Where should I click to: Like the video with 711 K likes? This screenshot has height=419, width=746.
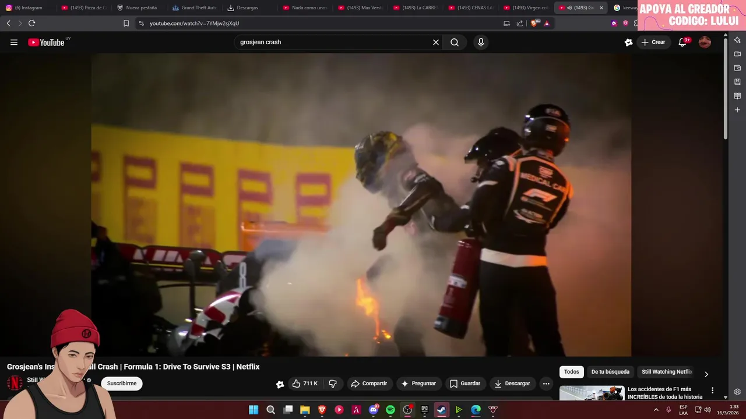click(305, 384)
